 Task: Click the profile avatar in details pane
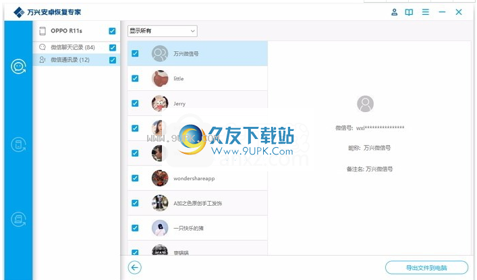click(x=365, y=104)
